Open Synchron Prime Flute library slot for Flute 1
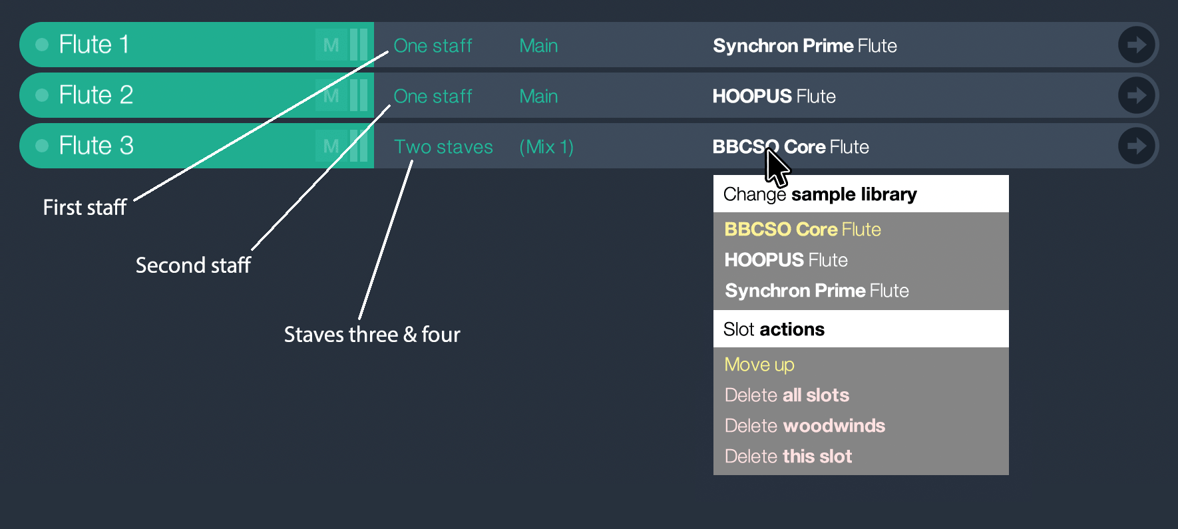The height and width of the screenshot is (529, 1178). [x=805, y=45]
